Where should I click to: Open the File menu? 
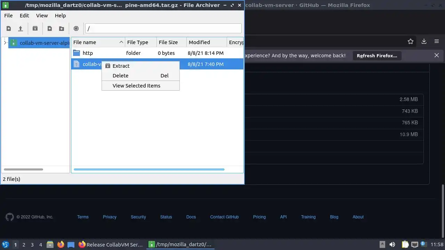coord(8,16)
